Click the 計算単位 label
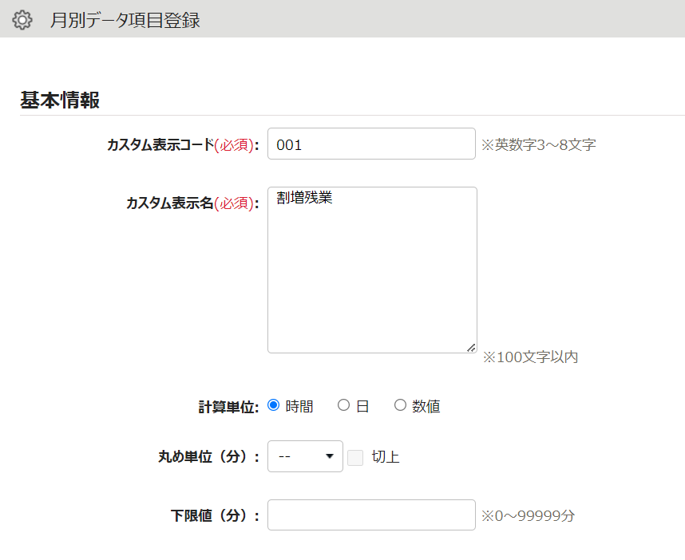 (228, 407)
